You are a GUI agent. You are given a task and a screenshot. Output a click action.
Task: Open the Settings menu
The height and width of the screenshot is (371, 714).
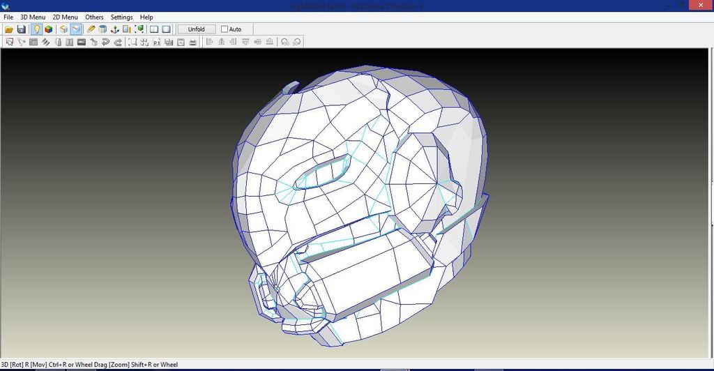pyautogui.click(x=121, y=17)
